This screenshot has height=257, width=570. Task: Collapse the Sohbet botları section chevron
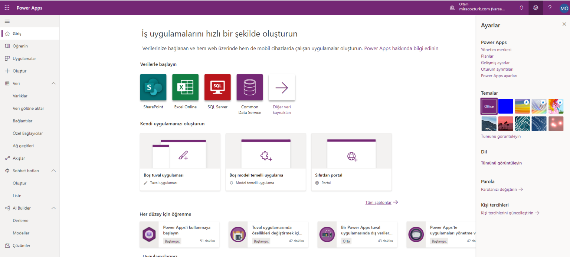[53, 171]
